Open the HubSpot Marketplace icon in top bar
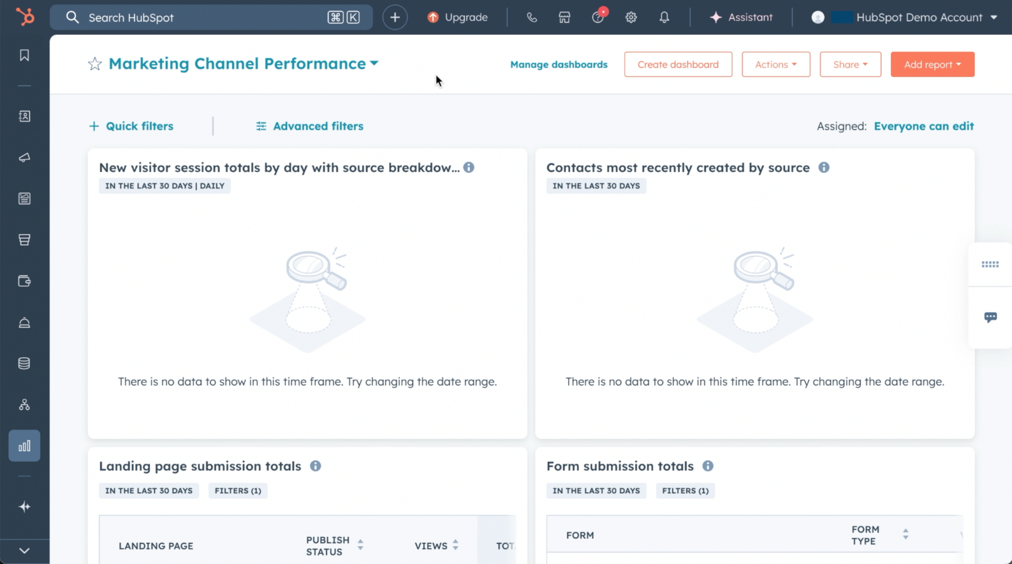 coord(564,17)
